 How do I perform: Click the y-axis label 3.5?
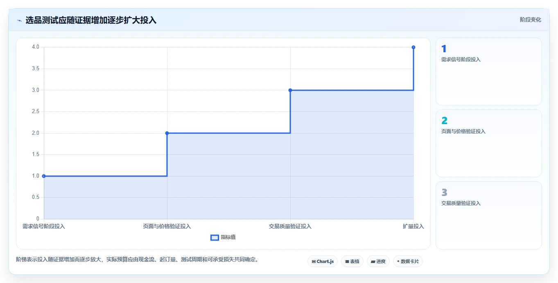(36, 69)
